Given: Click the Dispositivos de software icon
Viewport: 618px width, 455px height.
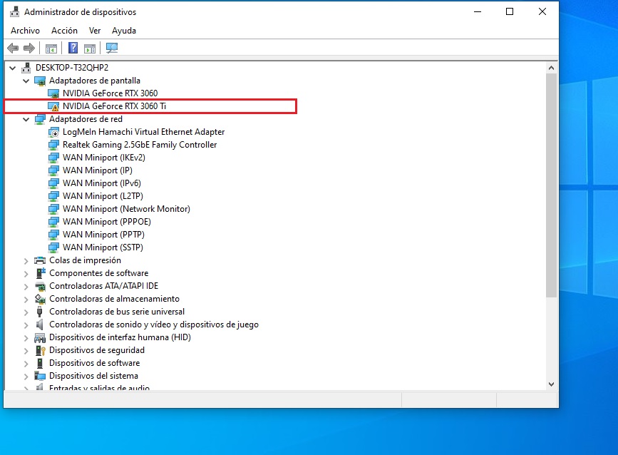Looking at the screenshot, I should [x=39, y=363].
